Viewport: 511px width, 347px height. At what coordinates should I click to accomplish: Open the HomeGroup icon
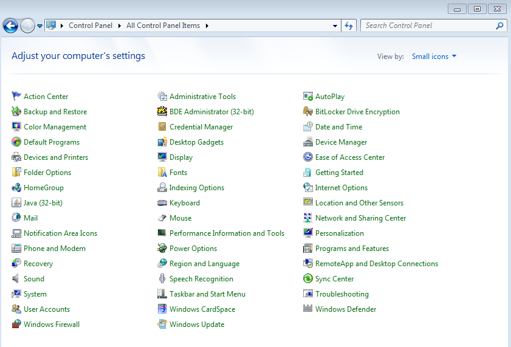pos(16,187)
